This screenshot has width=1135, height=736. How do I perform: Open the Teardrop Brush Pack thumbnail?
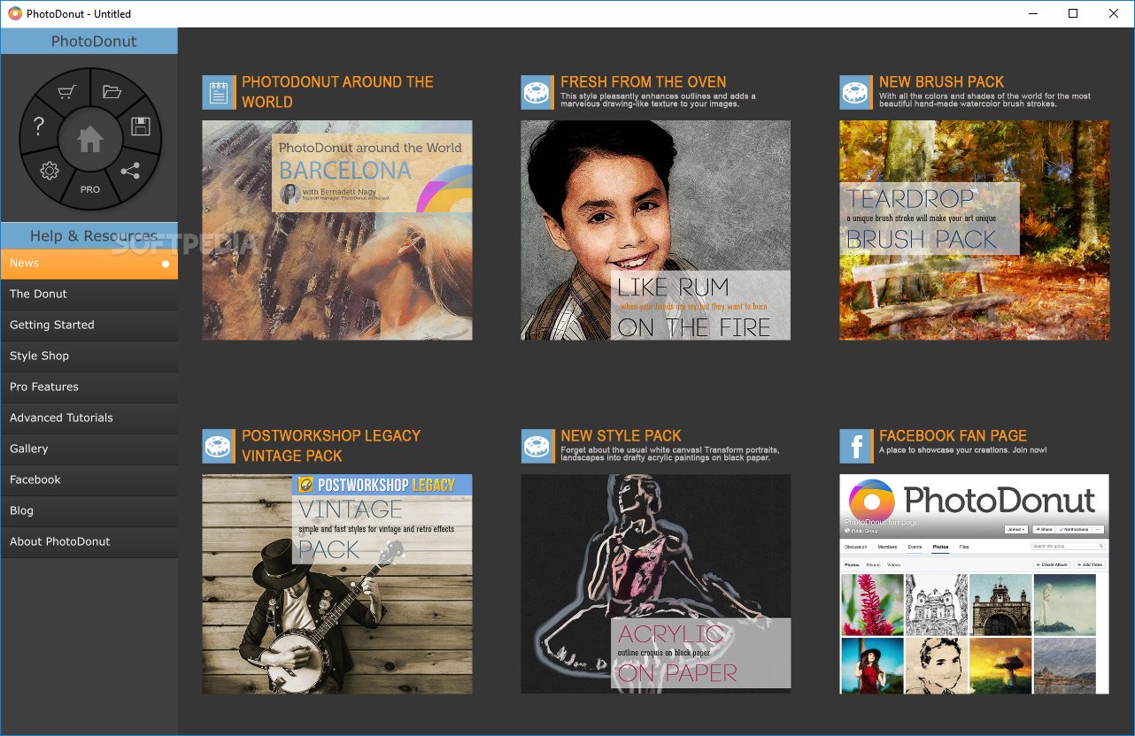(975, 230)
